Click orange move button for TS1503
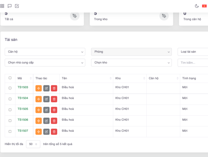Image resolution: width=208 pixels, height=157 pixels. click(38, 88)
